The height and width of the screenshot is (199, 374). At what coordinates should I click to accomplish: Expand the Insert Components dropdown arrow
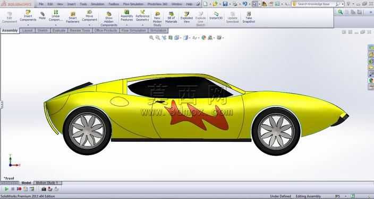[x=28, y=24]
